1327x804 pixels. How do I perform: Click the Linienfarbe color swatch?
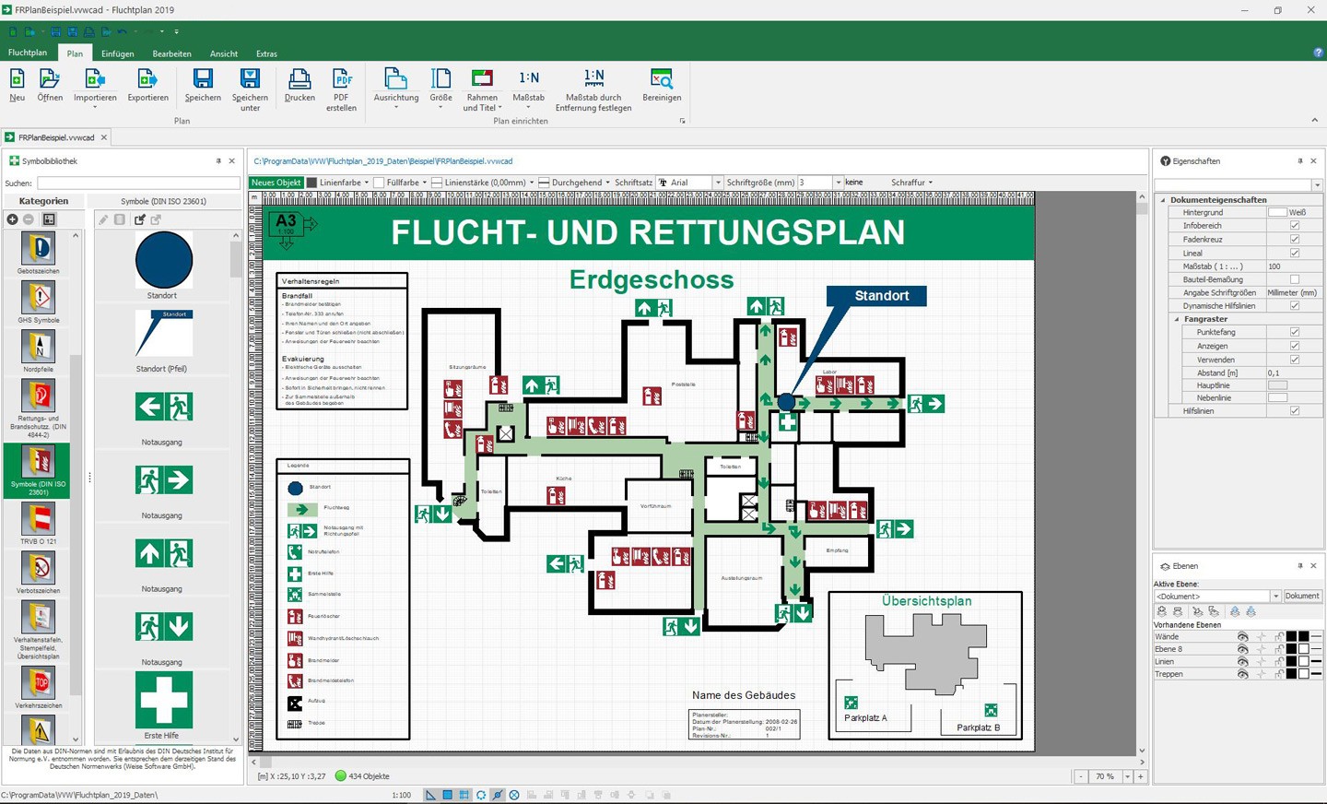pos(311,183)
